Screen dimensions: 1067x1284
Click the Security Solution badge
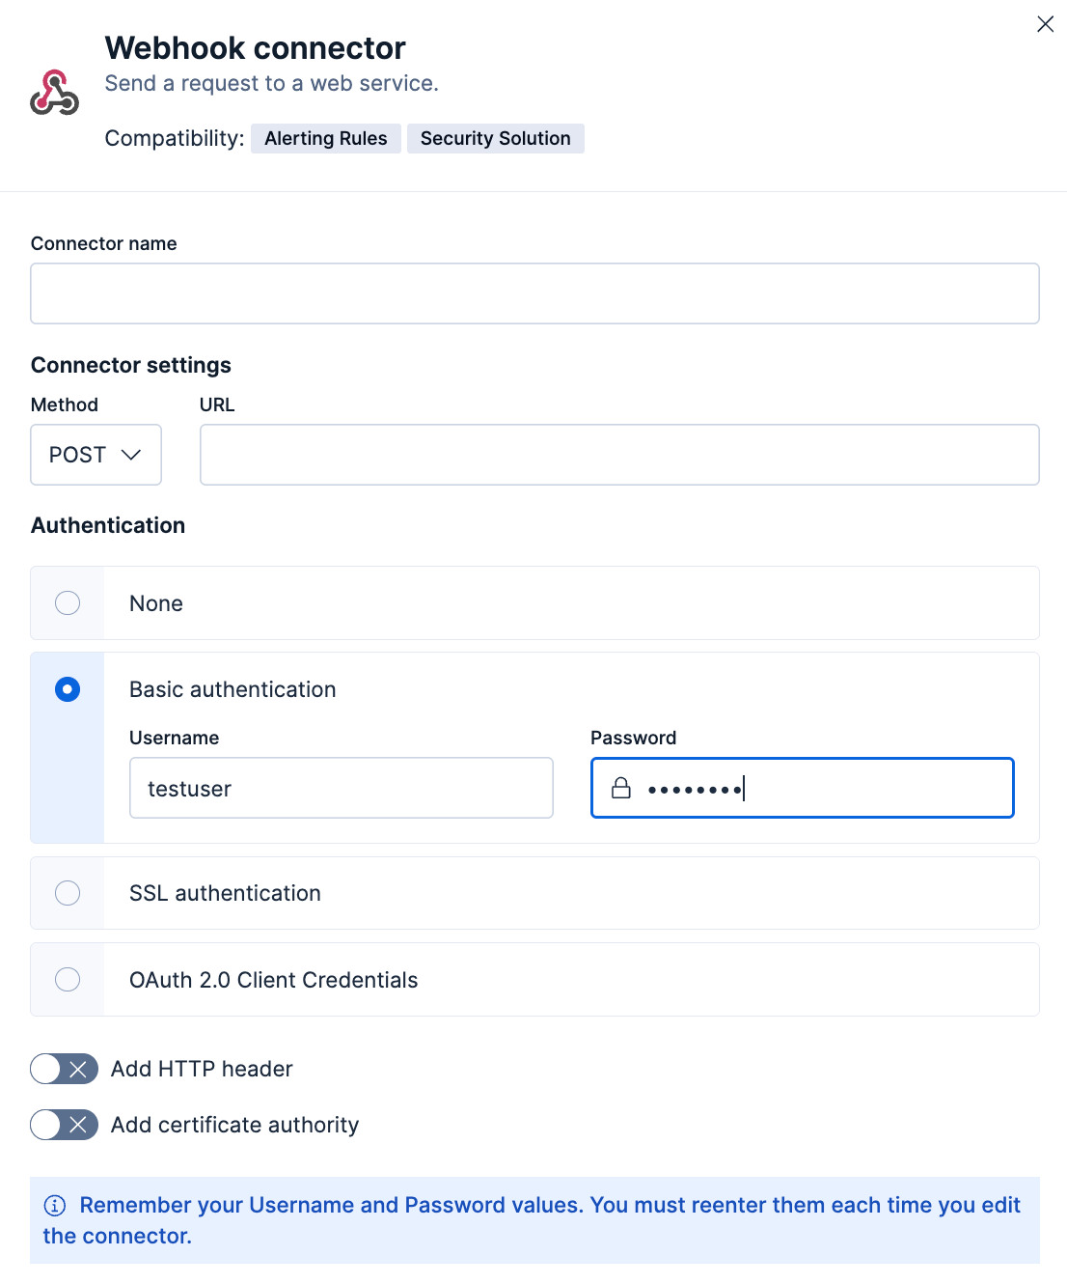(x=495, y=138)
